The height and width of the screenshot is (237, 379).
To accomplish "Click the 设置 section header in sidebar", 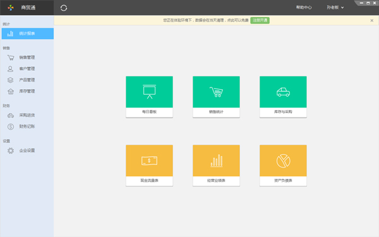I will pyautogui.click(x=6, y=141).
